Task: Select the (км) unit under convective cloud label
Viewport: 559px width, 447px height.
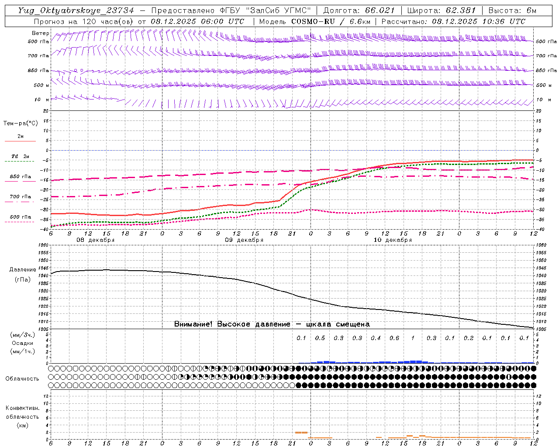Action: click(x=22, y=425)
